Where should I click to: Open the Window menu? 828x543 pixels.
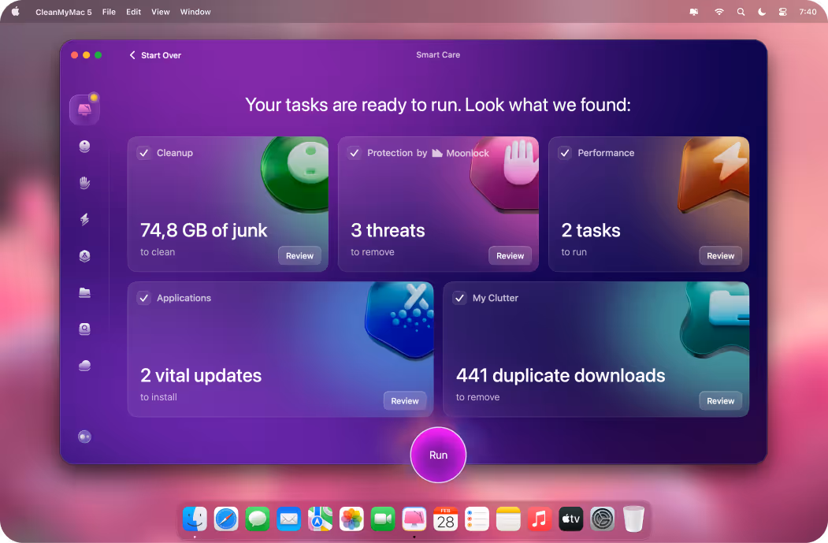click(x=195, y=12)
